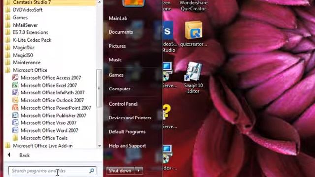Viewport: 315px width, 177px height.
Task: Open Games in right Start pane
Action: 116,75
